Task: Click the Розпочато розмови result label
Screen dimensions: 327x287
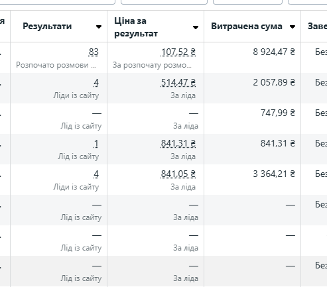Action: point(56,65)
